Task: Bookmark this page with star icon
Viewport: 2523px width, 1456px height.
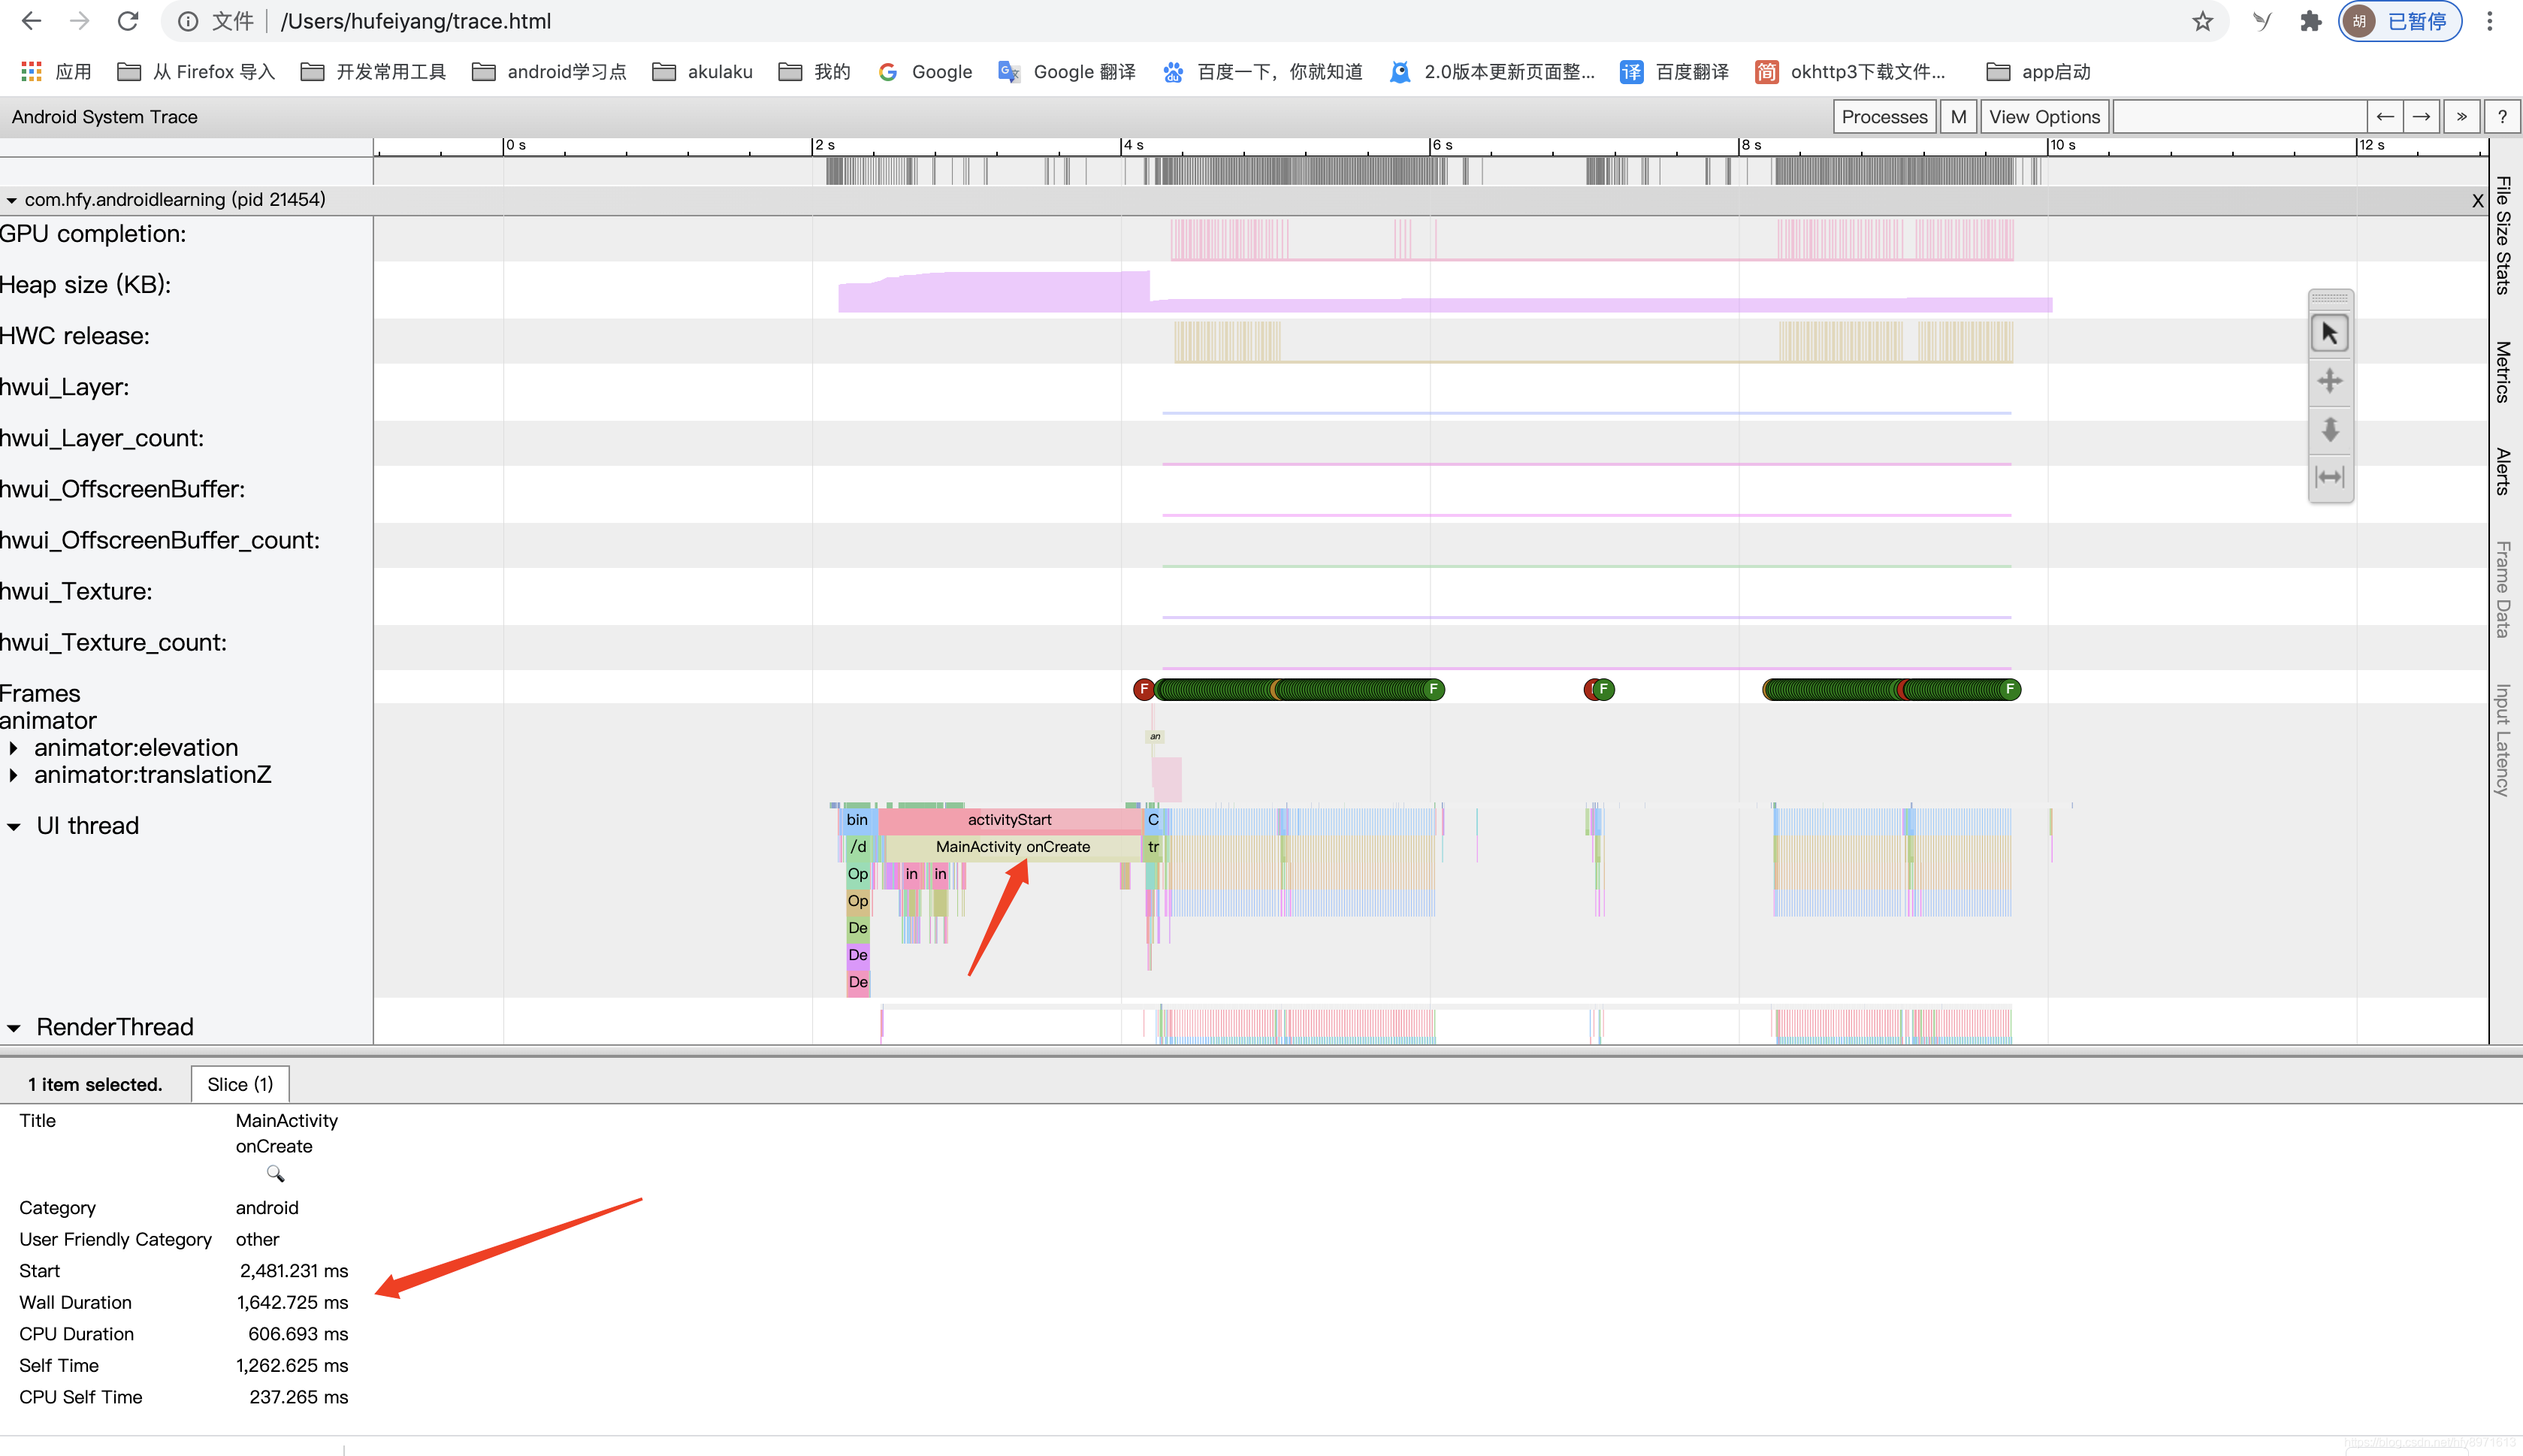Action: (x=2202, y=21)
